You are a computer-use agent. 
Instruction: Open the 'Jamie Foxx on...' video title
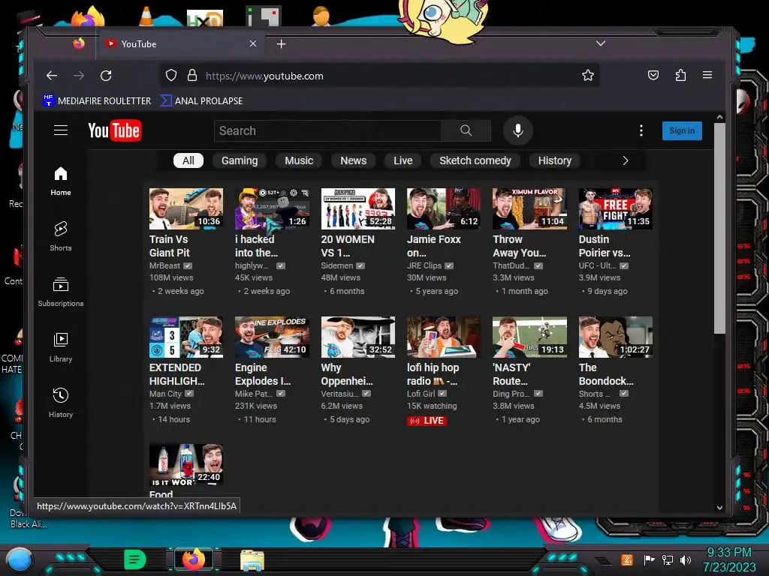pyautogui.click(x=434, y=246)
